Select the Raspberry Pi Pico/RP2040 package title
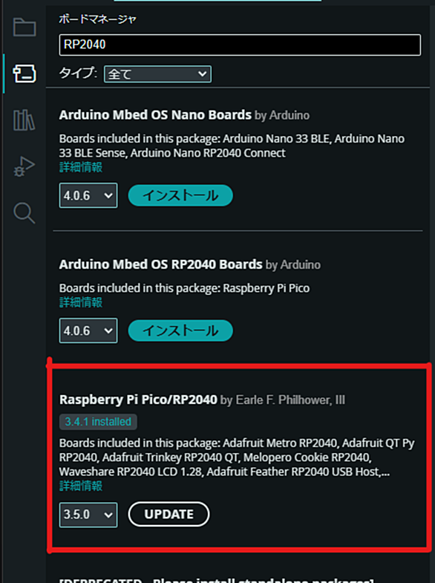The image size is (435, 583). pos(138,400)
